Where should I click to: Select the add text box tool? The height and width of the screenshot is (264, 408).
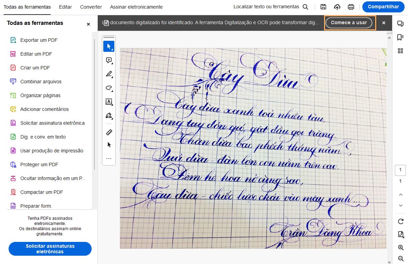point(108,102)
